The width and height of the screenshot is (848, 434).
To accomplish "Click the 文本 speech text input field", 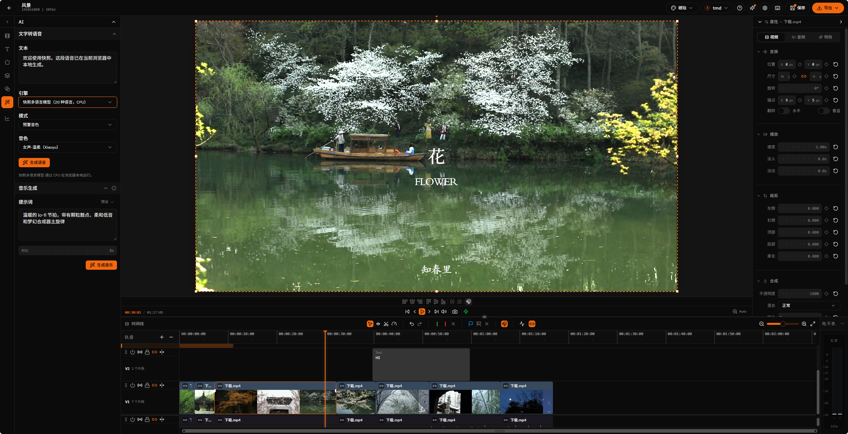I will pyautogui.click(x=68, y=68).
